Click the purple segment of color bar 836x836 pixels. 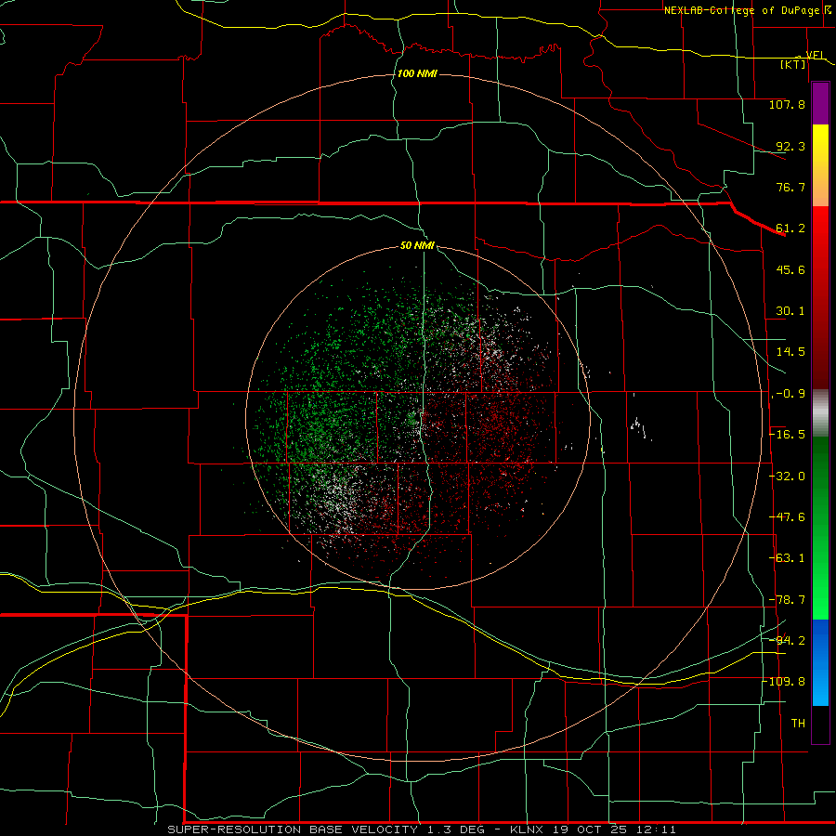(x=820, y=104)
